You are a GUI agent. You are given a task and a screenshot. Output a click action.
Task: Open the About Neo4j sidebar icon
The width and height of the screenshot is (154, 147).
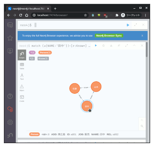coord(10,135)
